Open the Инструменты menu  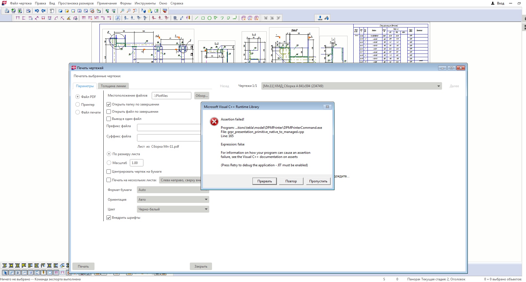point(145,3)
